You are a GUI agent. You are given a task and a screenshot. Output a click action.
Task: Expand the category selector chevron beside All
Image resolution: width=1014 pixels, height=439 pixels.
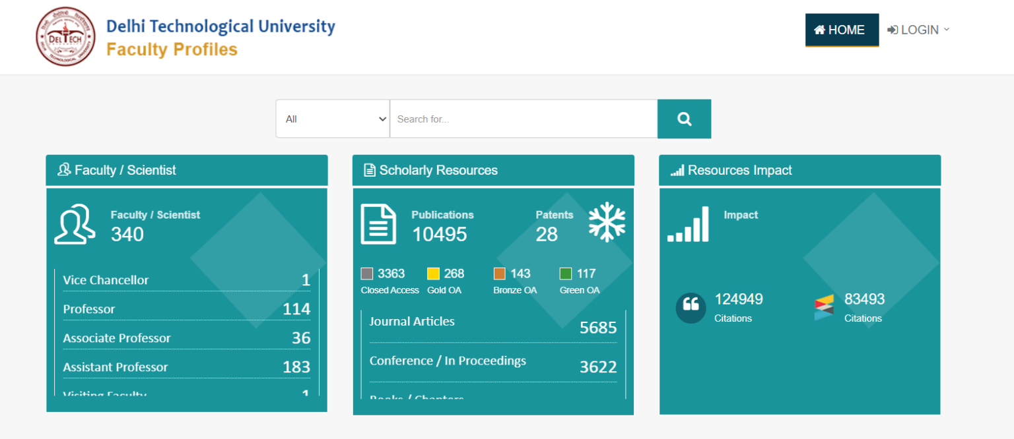(x=382, y=119)
